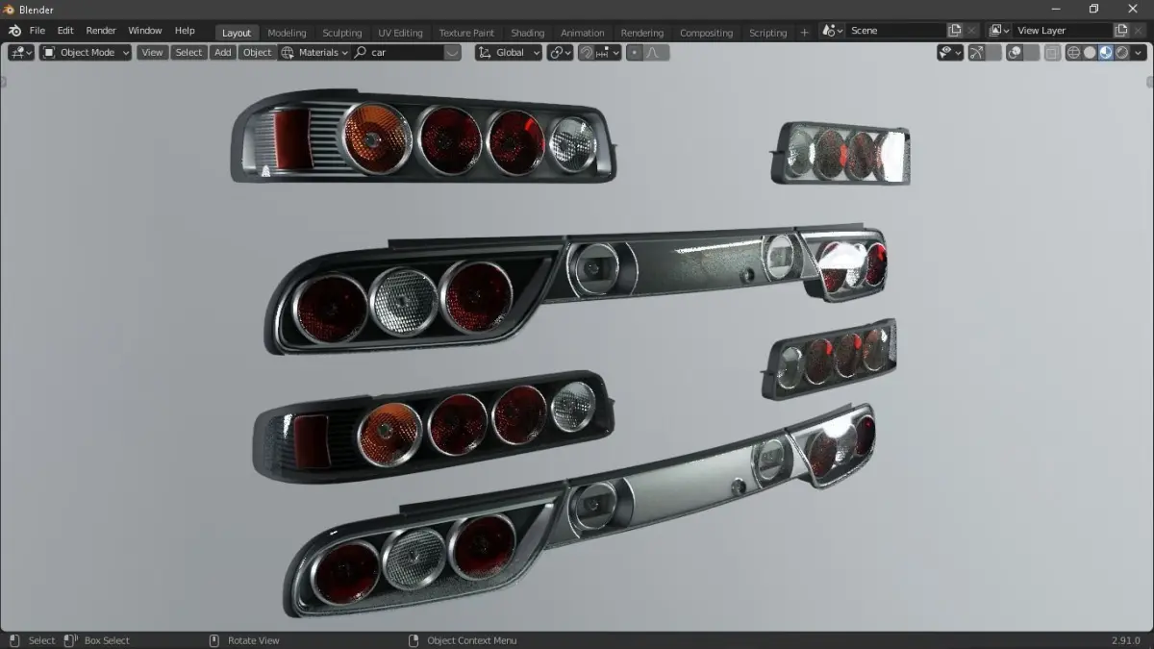Image resolution: width=1154 pixels, height=649 pixels.
Task: Toggle viewport overlays display
Action: 1015,53
